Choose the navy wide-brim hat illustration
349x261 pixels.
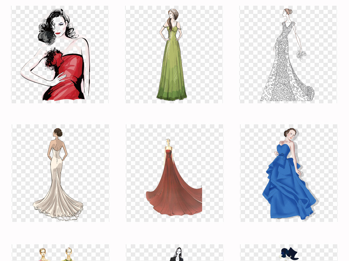(x=289, y=253)
